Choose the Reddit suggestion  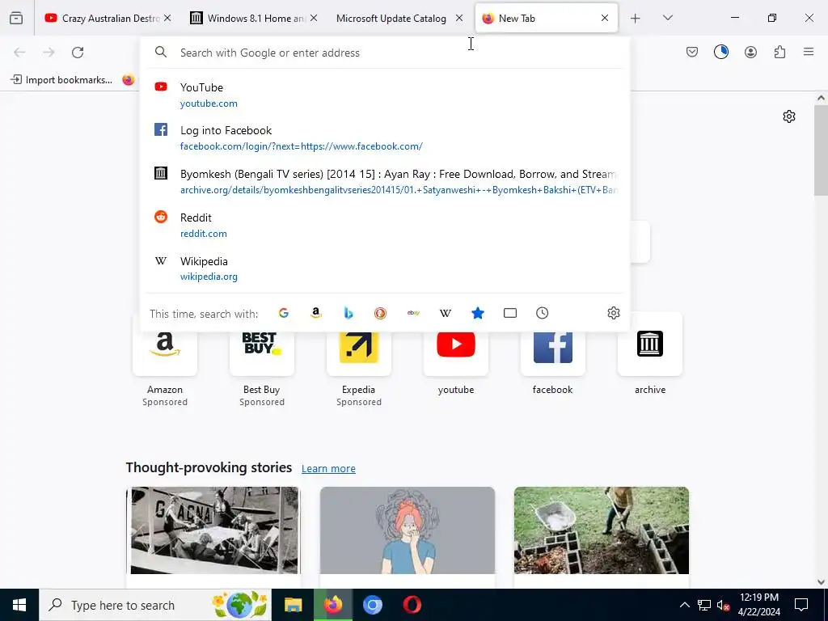(385, 225)
